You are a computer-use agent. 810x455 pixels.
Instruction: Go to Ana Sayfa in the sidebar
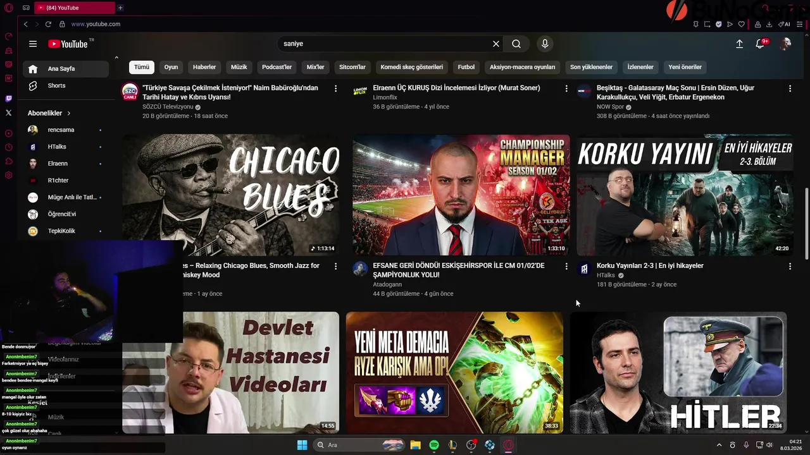coord(66,69)
